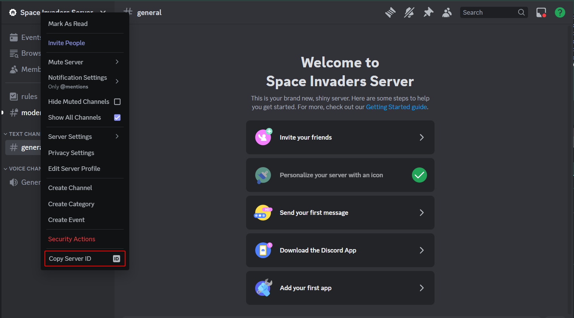Click the notification settings bell icon
The width and height of the screenshot is (574, 318).
point(409,12)
